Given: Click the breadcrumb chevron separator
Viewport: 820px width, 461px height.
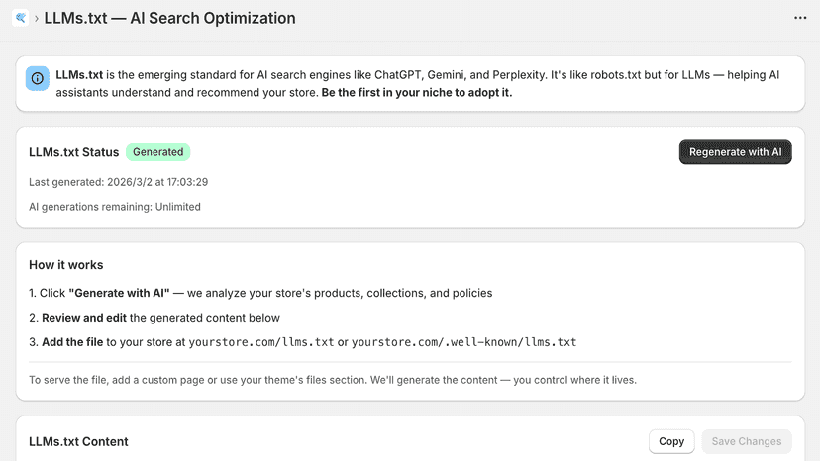Looking at the screenshot, I should (36, 18).
